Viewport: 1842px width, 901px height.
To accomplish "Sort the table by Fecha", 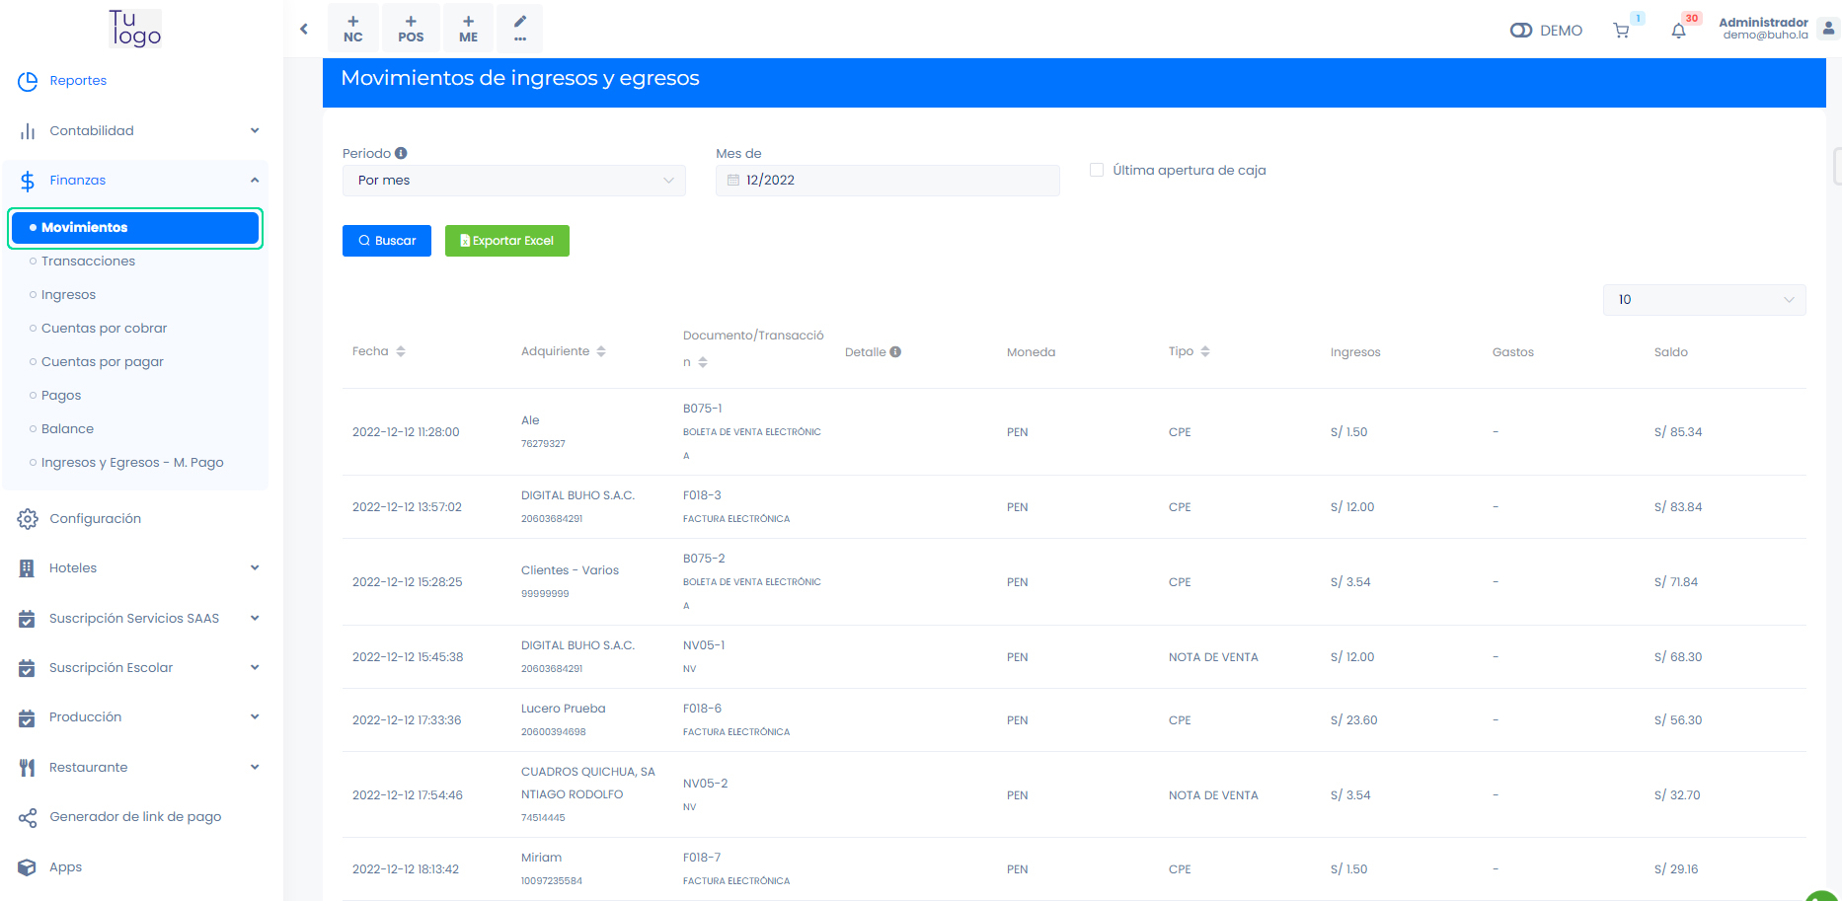I will [x=401, y=351].
